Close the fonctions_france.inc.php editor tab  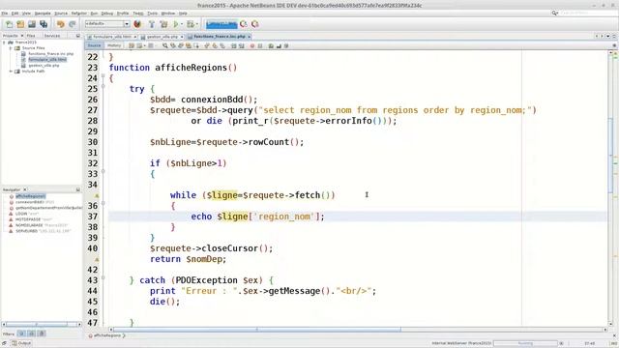[x=250, y=37]
